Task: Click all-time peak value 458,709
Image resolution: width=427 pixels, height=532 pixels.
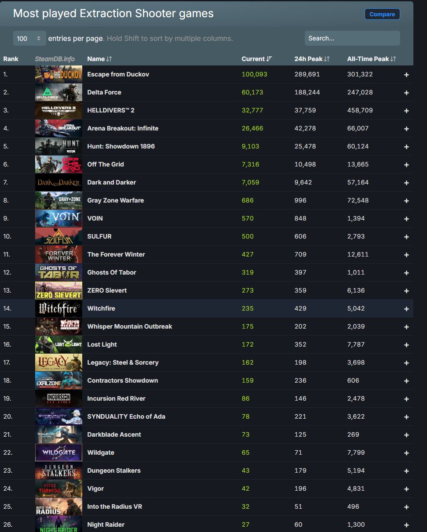Action: 360,110
